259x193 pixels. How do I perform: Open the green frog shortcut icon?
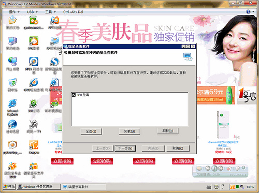(55, 103)
